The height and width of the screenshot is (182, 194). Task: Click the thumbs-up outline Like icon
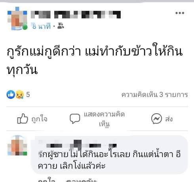23,118
